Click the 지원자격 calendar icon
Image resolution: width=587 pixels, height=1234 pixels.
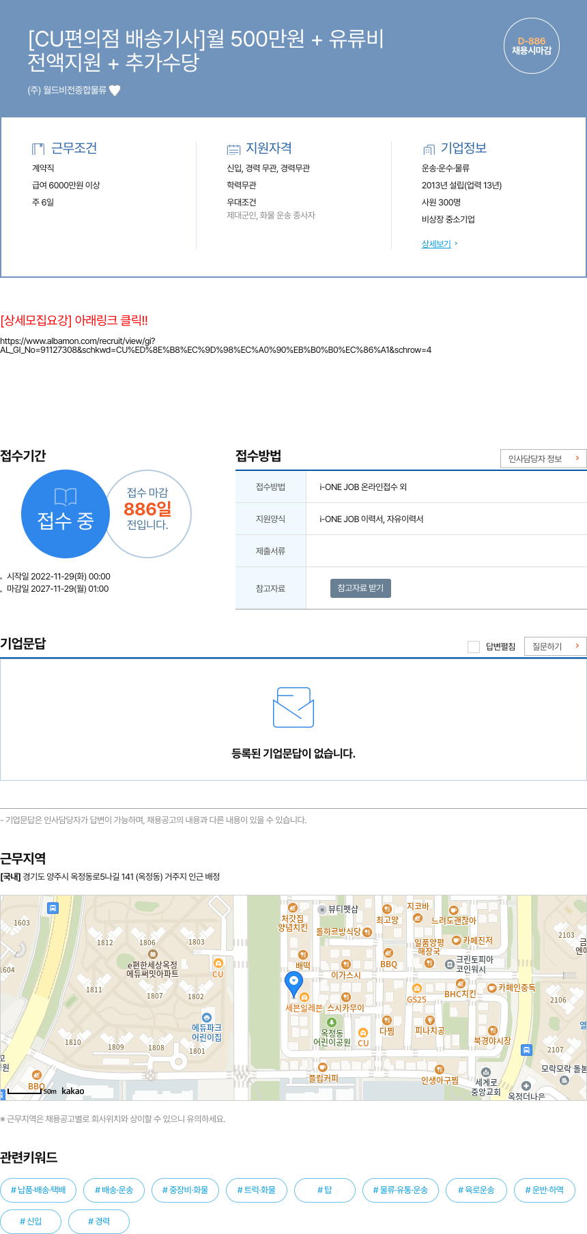coord(234,149)
